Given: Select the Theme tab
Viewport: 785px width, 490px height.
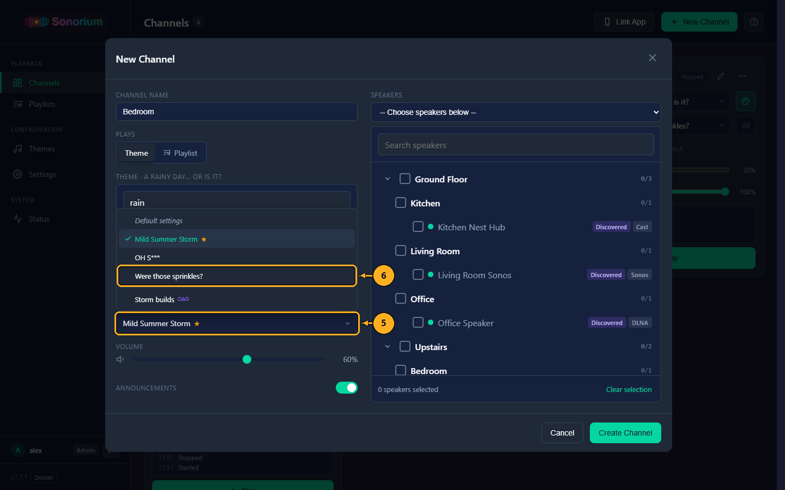Looking at the screenshot, I should (136, 153).
